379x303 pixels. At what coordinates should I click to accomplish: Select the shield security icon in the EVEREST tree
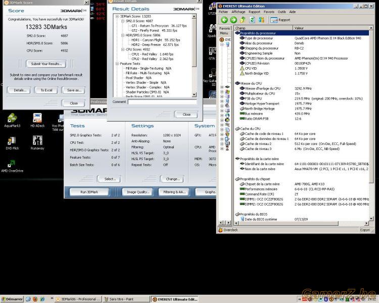[227, 134]
